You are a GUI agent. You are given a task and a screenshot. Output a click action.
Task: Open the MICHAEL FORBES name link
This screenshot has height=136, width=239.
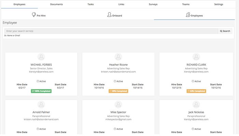(x=41, y=65)
